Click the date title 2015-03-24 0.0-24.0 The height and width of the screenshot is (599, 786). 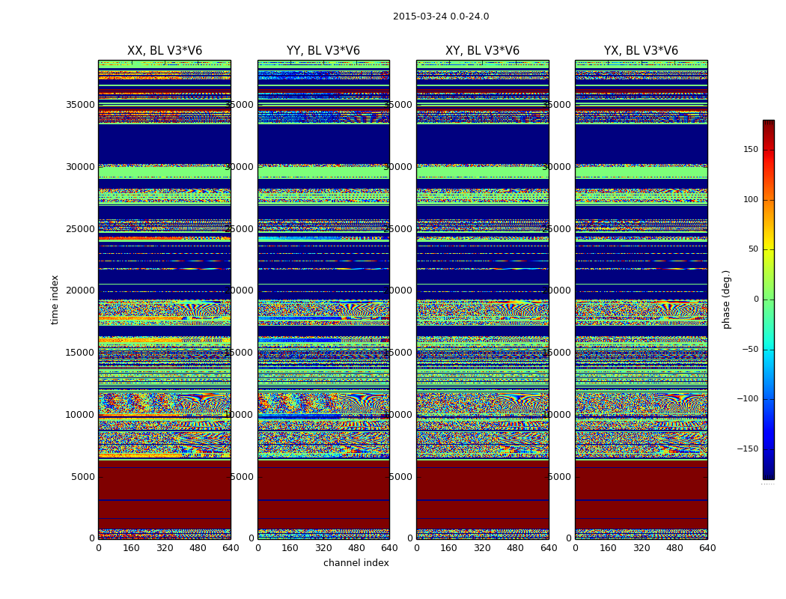[440, 16]
